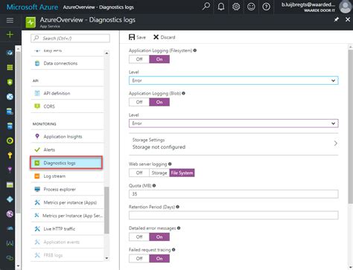Viewport: 353px width, 270px height.
Task: Click the Data connections icon
Action: [37, 63]
